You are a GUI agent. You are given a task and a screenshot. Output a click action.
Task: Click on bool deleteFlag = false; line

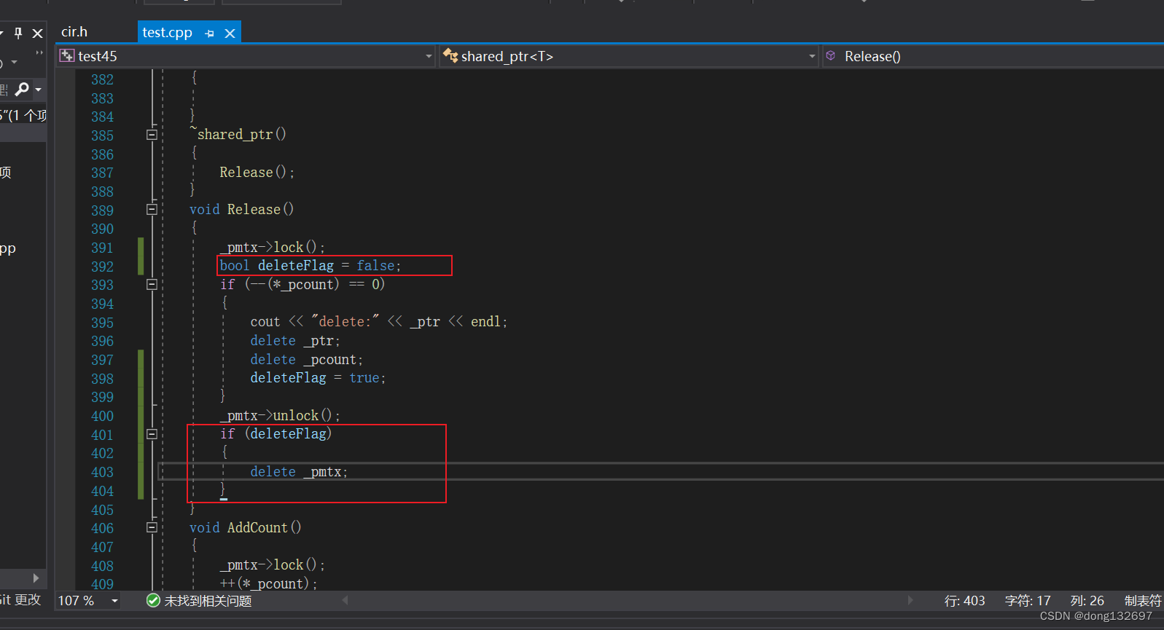pos(310,266)
